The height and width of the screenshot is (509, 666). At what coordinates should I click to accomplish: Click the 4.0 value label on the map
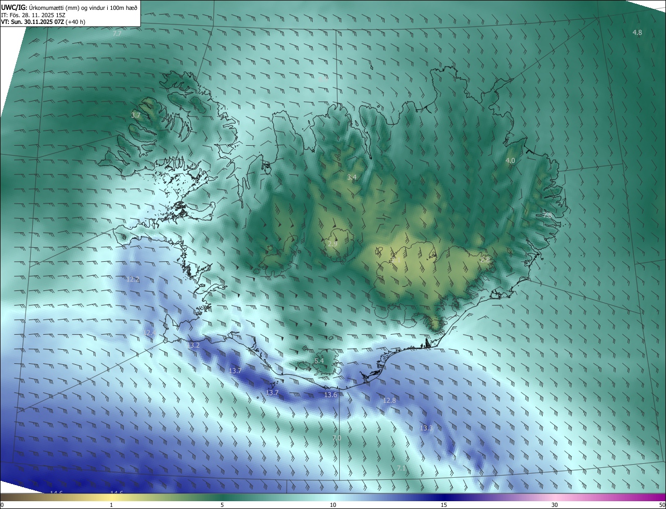pos(510,160)
